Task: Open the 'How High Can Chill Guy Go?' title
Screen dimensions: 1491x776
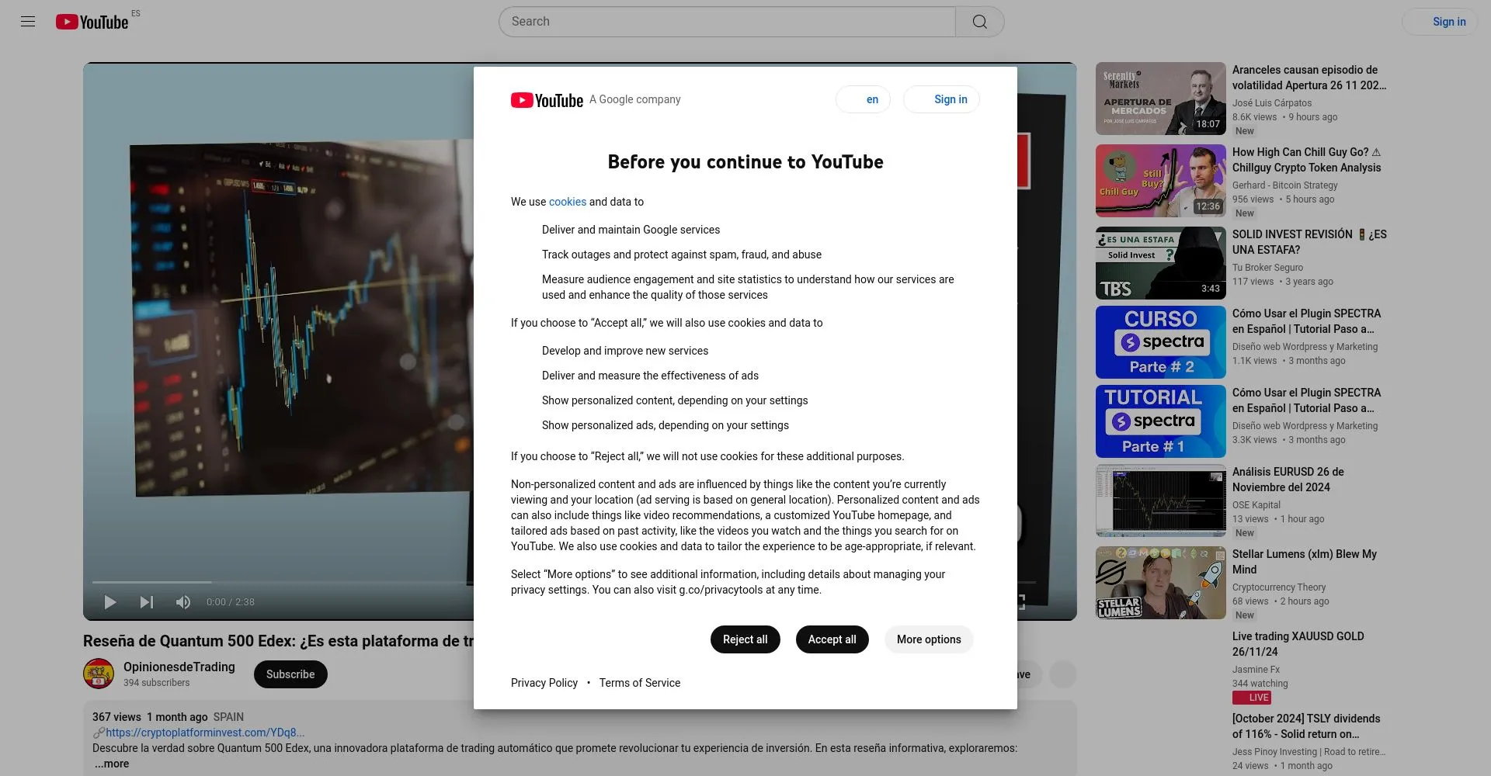Action: point(1307,160)
